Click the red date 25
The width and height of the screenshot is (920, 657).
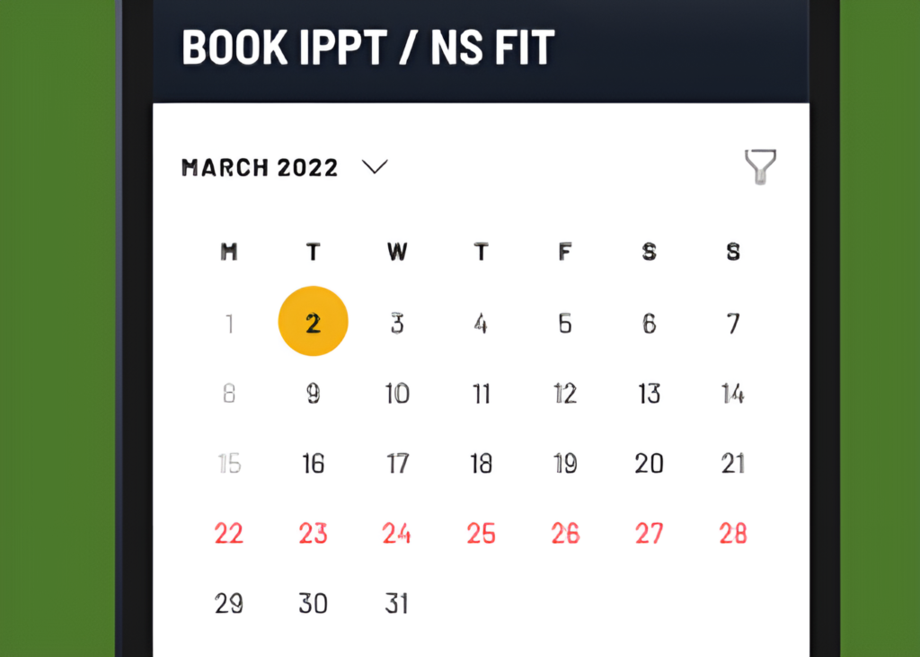(481, 533)
